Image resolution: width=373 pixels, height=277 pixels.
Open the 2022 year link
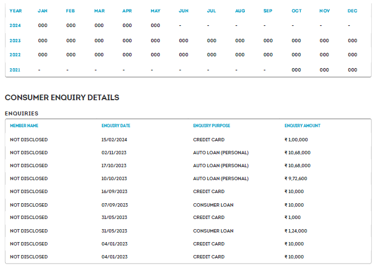[x=15, y=55]
